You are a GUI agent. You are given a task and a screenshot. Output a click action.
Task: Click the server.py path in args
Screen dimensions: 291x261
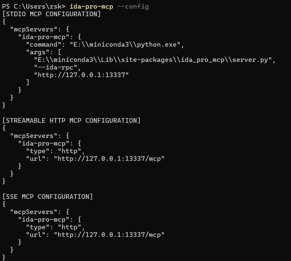point(155,60)
